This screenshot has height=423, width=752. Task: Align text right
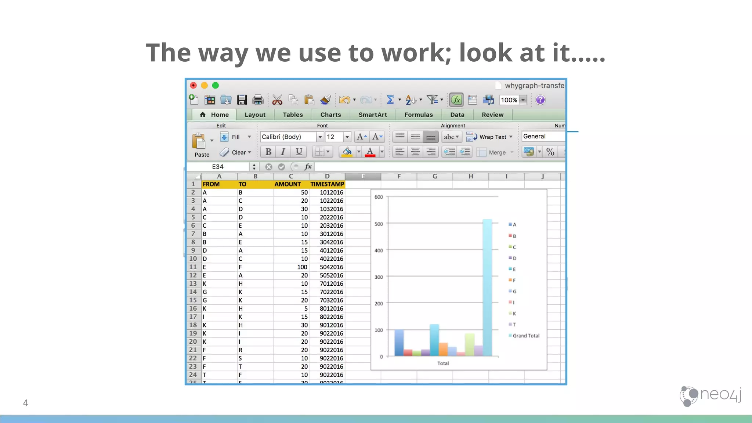coord(431,152)
